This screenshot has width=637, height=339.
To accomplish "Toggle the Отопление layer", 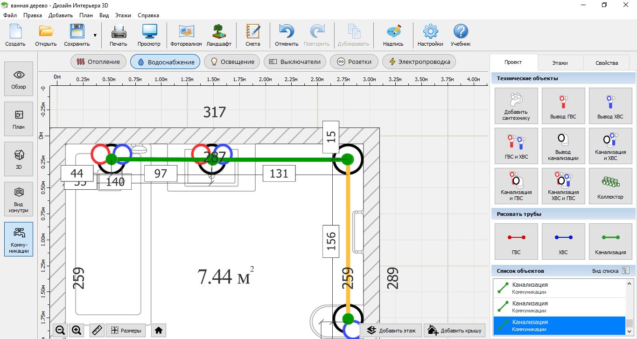I will [x=98, y=62].
